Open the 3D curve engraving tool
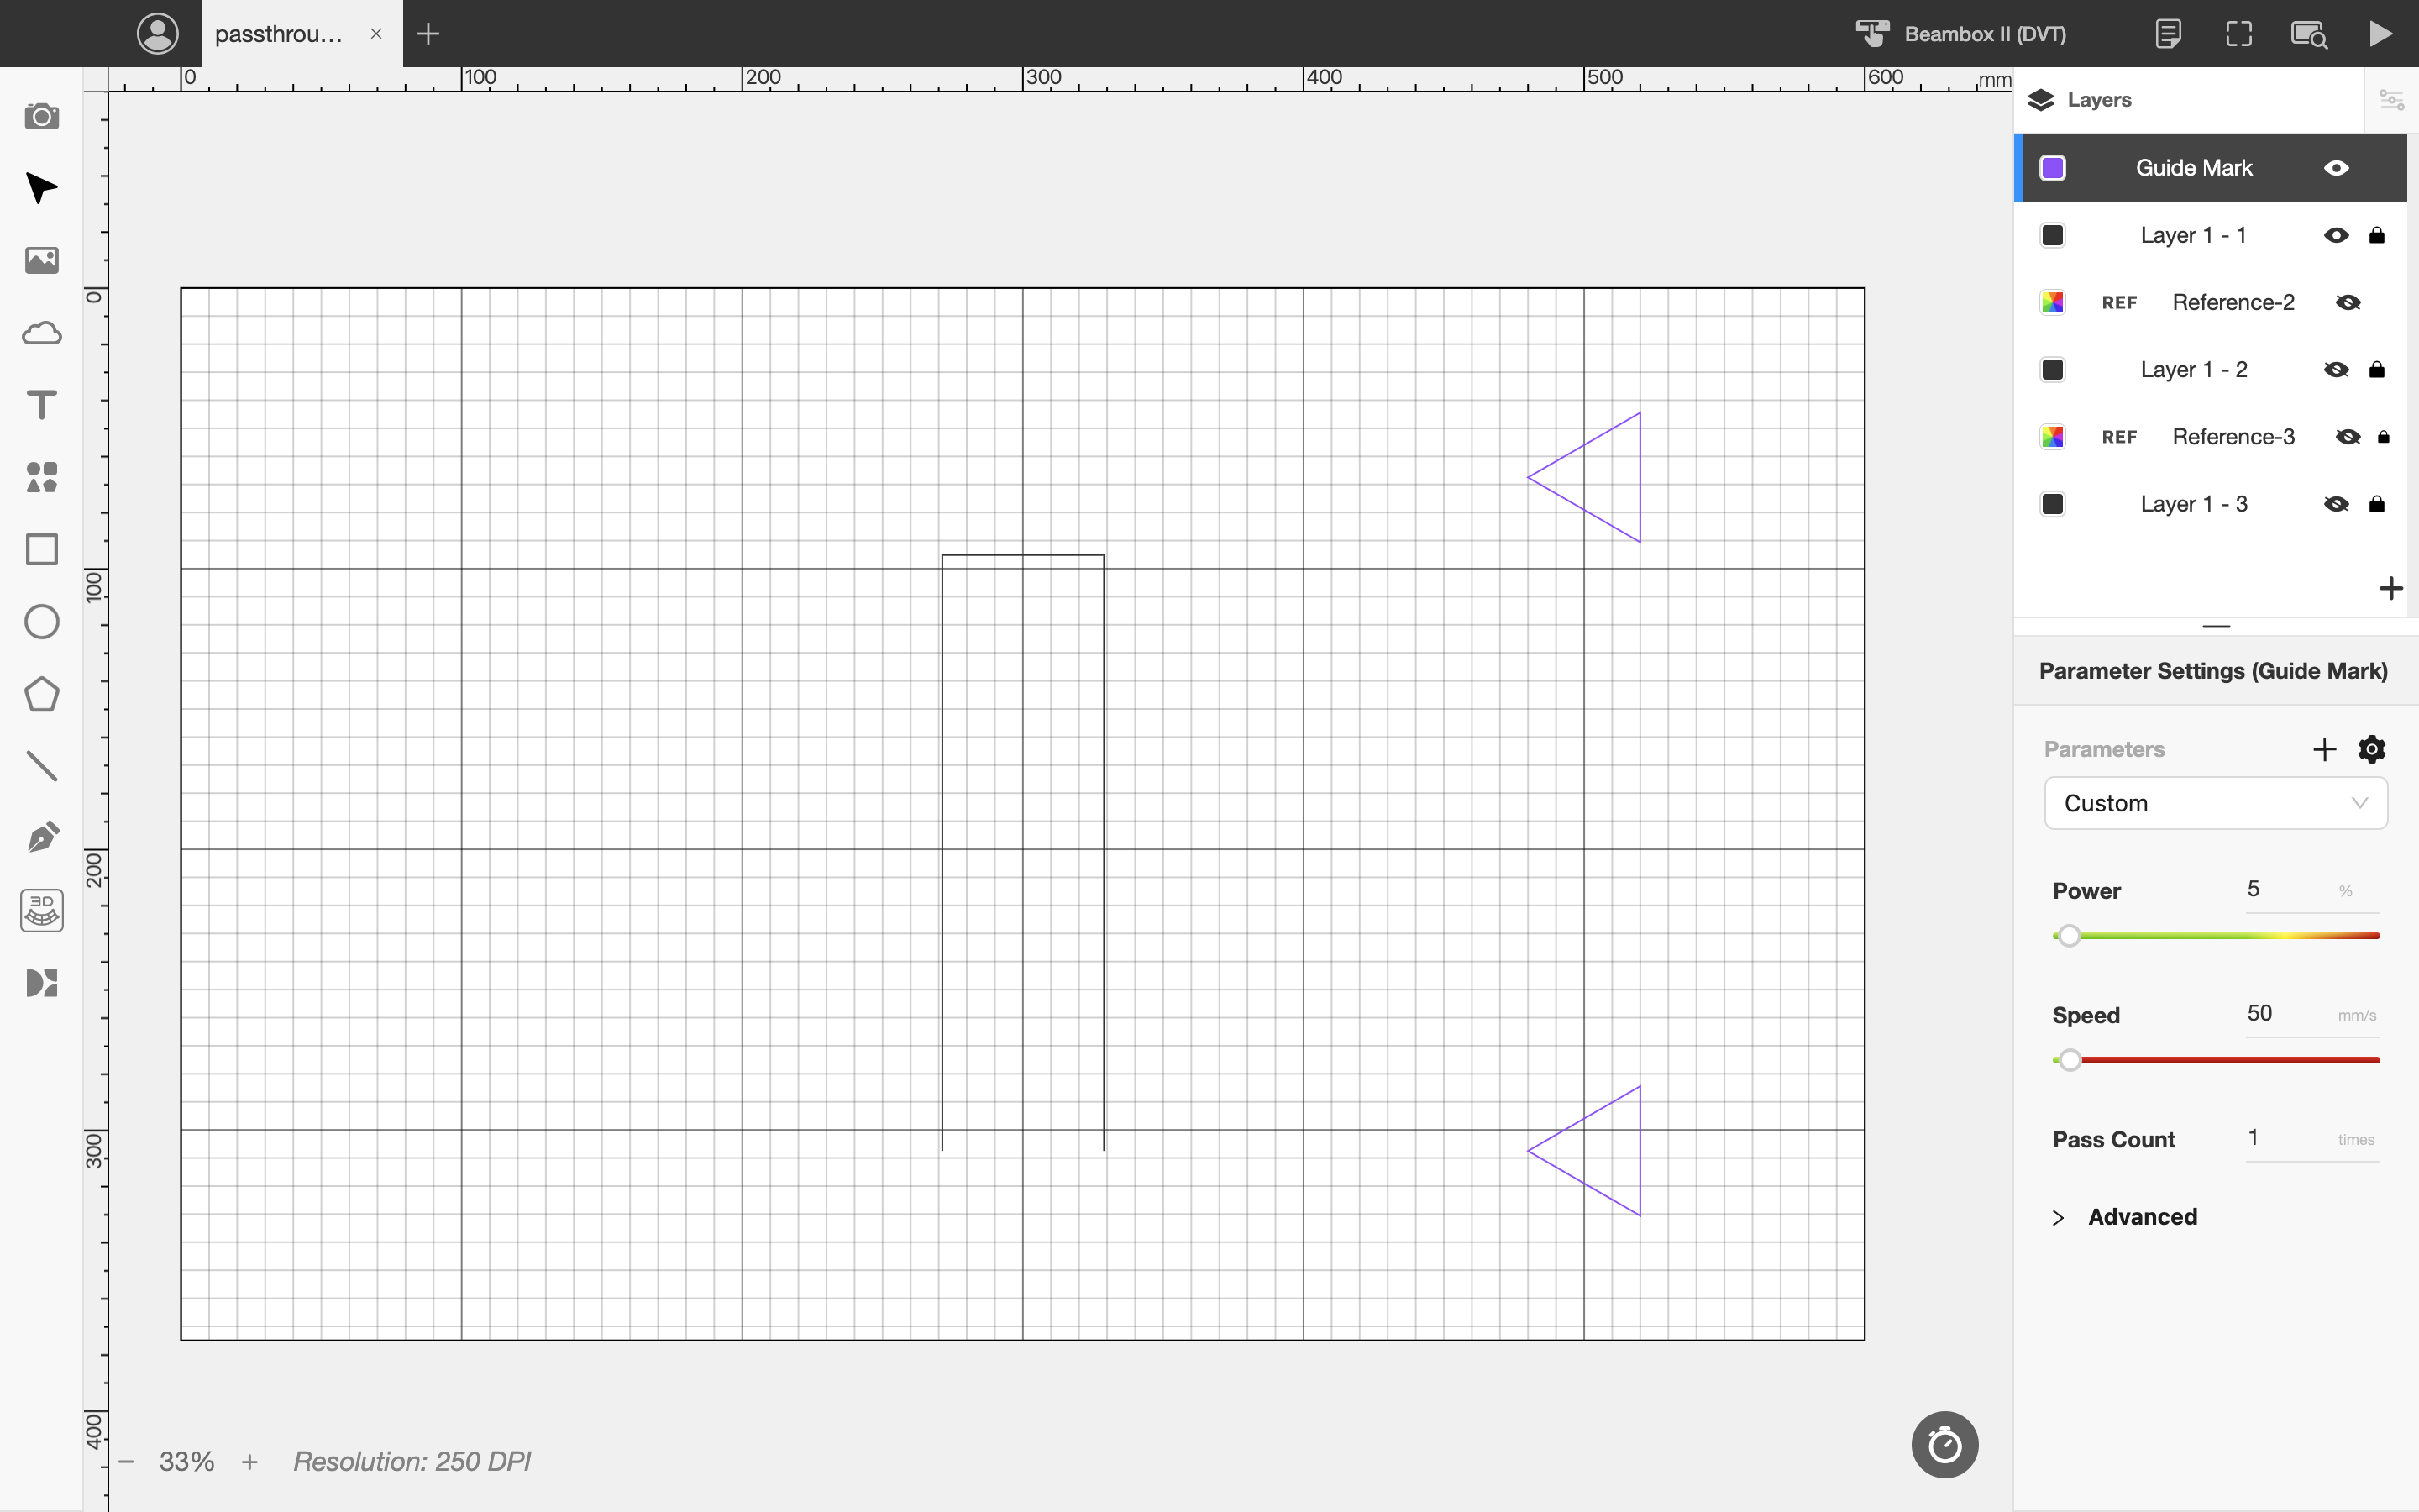 click(41, 910)
